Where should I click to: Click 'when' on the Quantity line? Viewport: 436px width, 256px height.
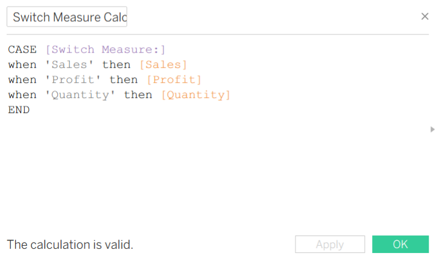[x=22, y=95]
